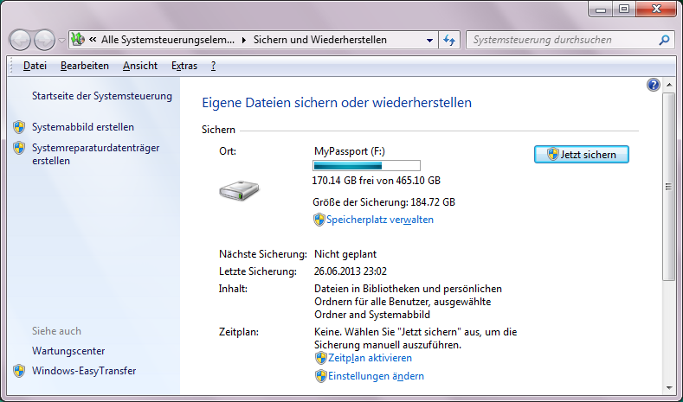
Task: Click the shield icon beside 'Einstellungen ändern'
Action: [x=320, y=376]
